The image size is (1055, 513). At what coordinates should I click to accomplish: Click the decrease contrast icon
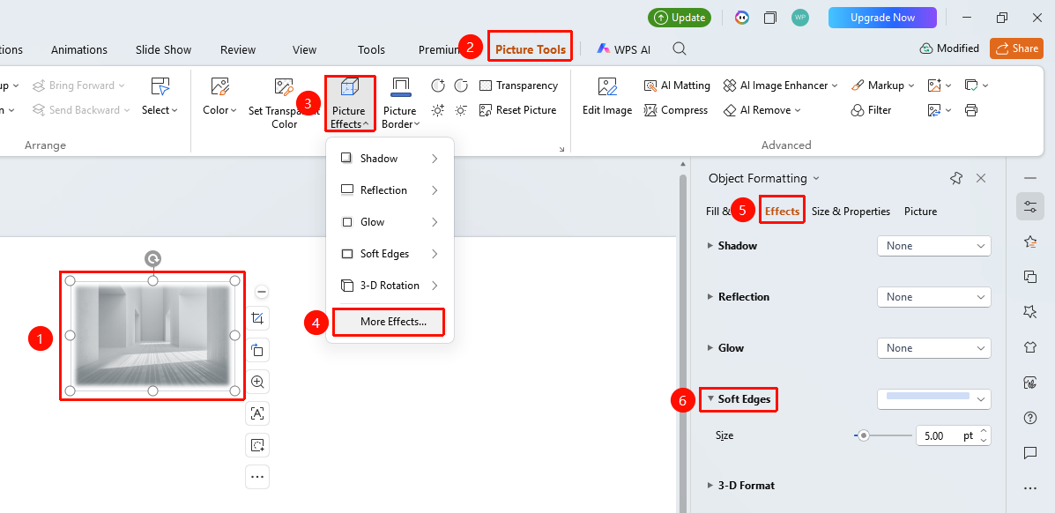coord(461,85)
